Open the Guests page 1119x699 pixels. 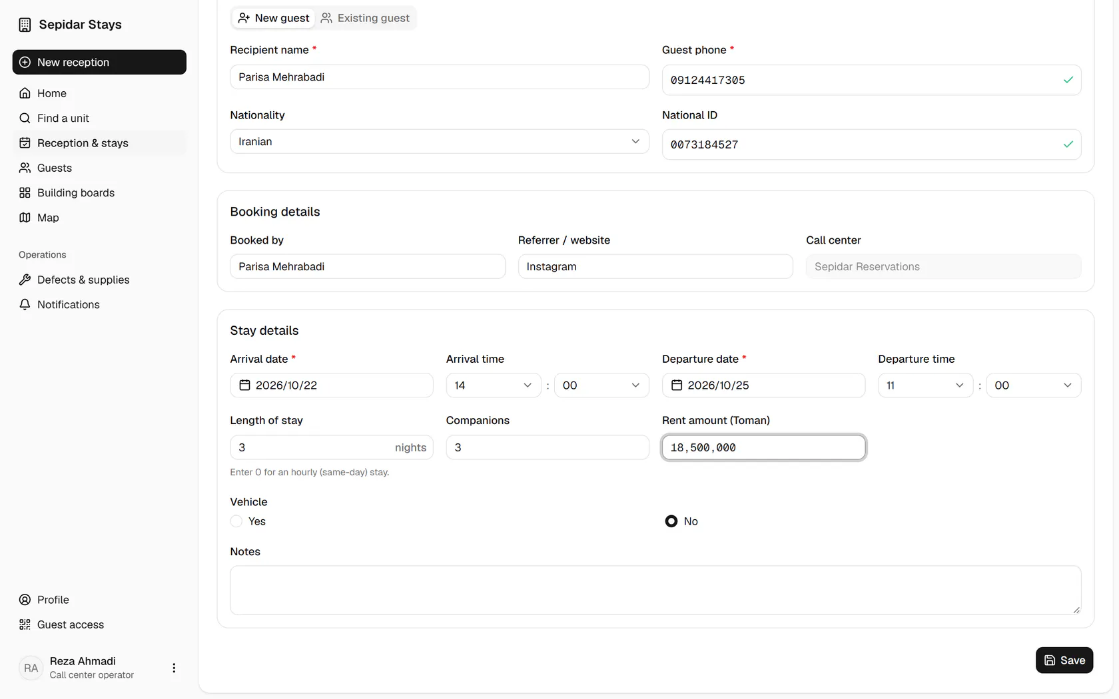(99, 168)
